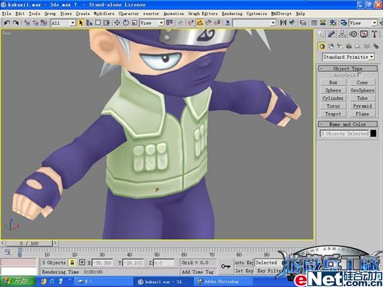Click the Named Selection Sets edit icon
The image size is (383, 287).
228,23
